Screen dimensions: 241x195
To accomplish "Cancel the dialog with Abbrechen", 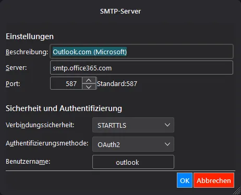I will [x=214, y=180].
